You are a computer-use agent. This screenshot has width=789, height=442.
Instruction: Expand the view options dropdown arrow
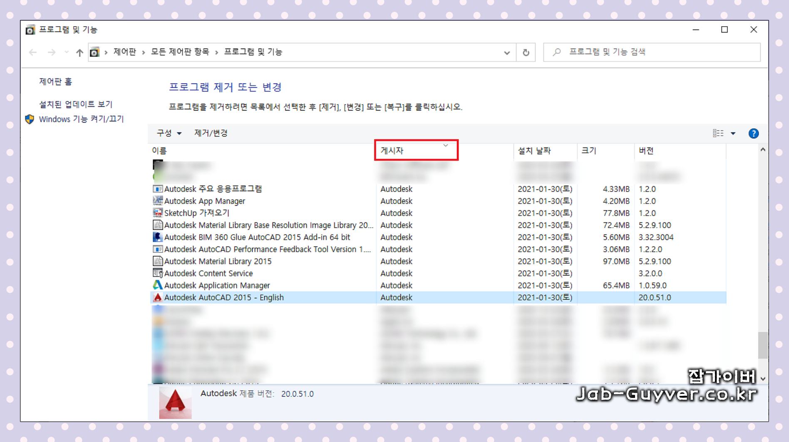(733, 133)
